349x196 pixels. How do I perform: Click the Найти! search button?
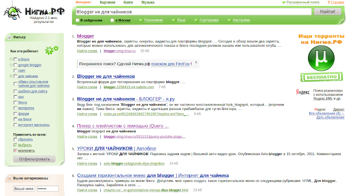pos(327,11)
